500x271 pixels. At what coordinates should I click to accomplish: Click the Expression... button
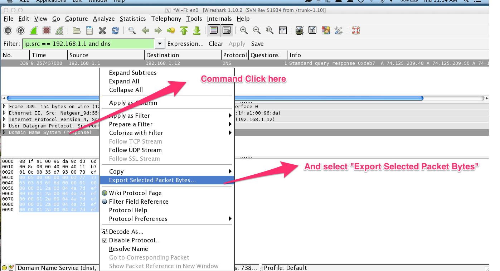[x=185, y=44]
